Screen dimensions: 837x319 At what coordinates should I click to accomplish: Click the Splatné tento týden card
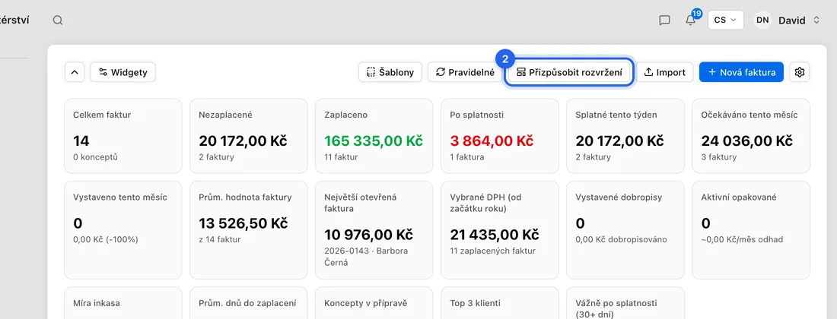point(625,136)
